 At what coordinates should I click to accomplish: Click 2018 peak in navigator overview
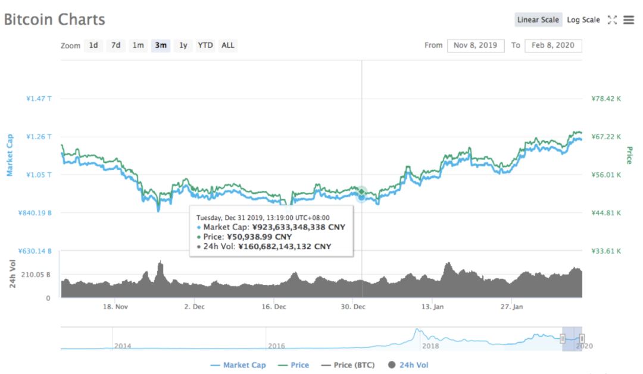pyautogui.click(x=417, y=329)
